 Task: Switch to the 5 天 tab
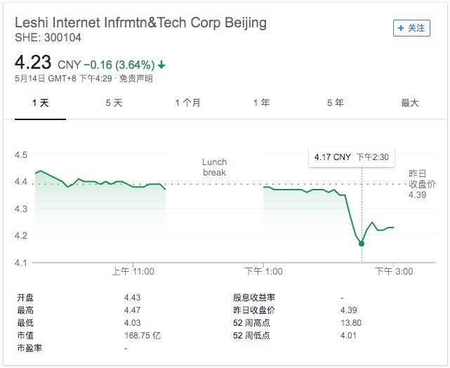[114, 103]
